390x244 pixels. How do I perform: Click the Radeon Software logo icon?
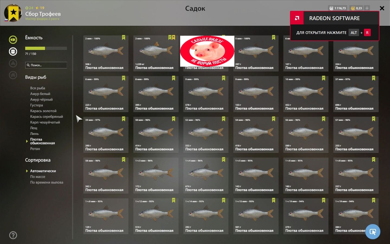tap(297, 18)
